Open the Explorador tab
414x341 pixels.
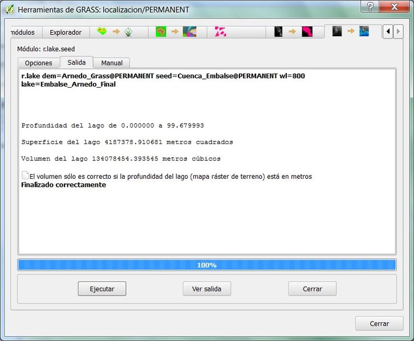66,32
